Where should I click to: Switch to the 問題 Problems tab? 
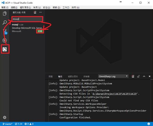pos(51,77)
